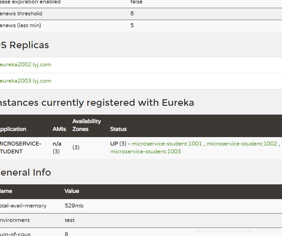This screenshot has height=236, width=282.
Task: Click the 'false' lease expiration value
Action: [x=136, y=2]
